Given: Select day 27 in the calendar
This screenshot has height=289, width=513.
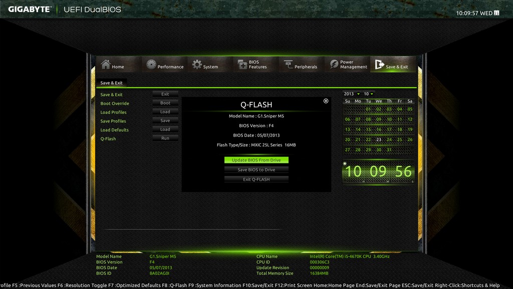Looking at the screenshot, I should point(348,150).
